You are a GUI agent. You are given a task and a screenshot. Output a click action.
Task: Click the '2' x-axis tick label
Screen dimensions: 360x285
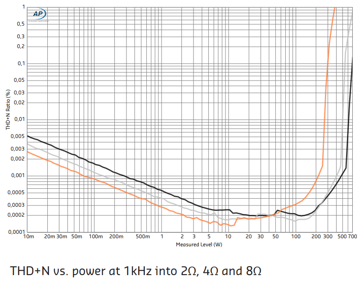click(x=182, y=236)
